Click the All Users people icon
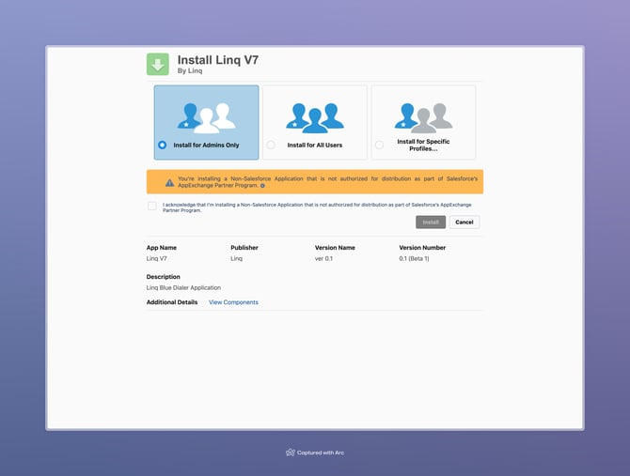 pos(314,115)
